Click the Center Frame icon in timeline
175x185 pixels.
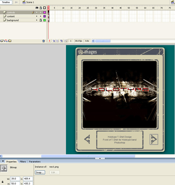[x=49, y=41]
